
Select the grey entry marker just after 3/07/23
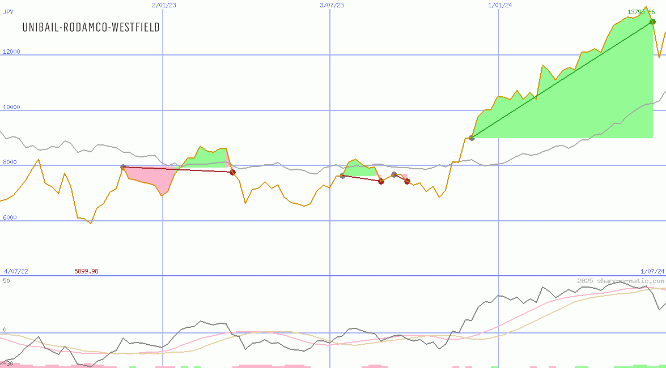click(x=343, y=176)
